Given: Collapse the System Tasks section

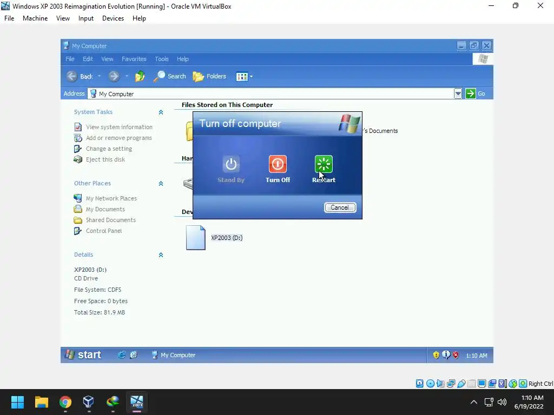Looking at the screenshot, I should 161,112.
